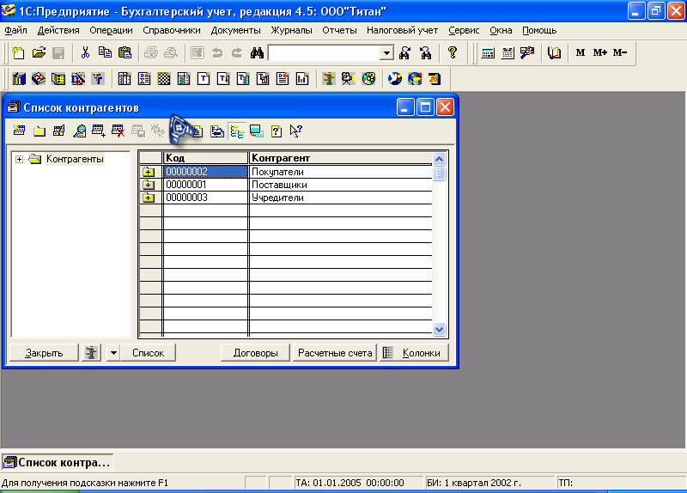Select the Учредители row in the table
The height and width of the screenshot is (493, 687).
point(286,198)
